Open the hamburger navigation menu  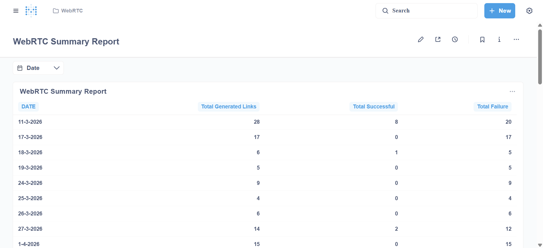click(x=16, y=11)
